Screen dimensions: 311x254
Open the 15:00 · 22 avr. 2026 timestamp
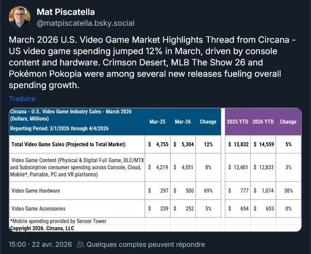[x=40, y=245]
